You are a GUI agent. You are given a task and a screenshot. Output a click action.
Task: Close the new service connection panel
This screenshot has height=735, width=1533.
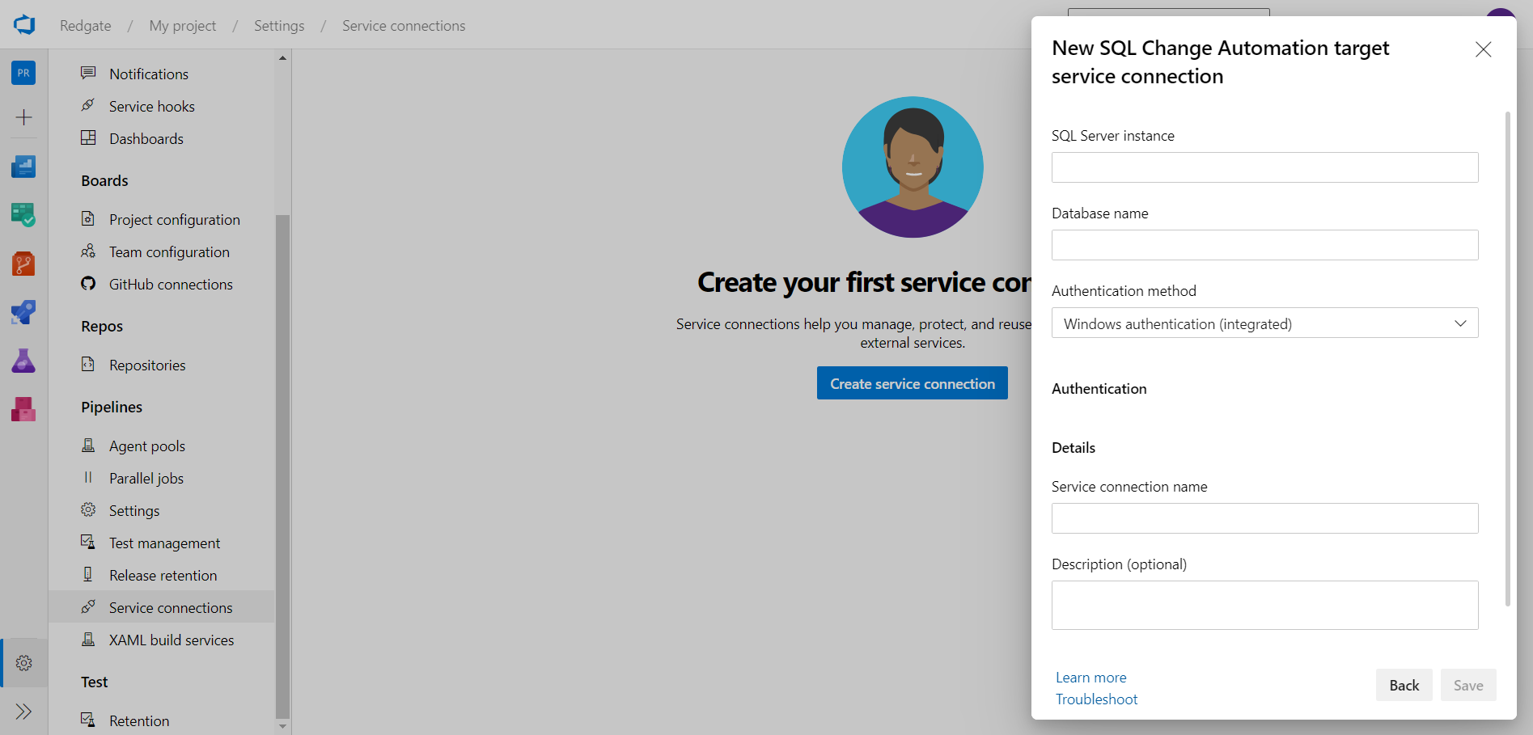1483,49
